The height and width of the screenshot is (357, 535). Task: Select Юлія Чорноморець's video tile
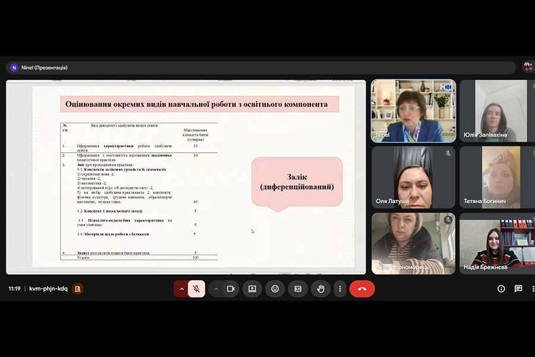(x=414, y=243)
